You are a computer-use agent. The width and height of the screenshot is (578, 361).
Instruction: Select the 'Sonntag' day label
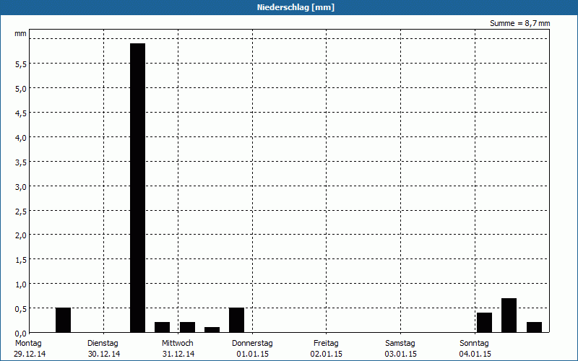[x=474, y=344]
